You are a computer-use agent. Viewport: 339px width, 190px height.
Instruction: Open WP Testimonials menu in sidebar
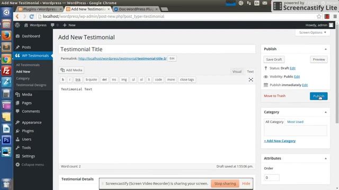click(x=33, y=55)
